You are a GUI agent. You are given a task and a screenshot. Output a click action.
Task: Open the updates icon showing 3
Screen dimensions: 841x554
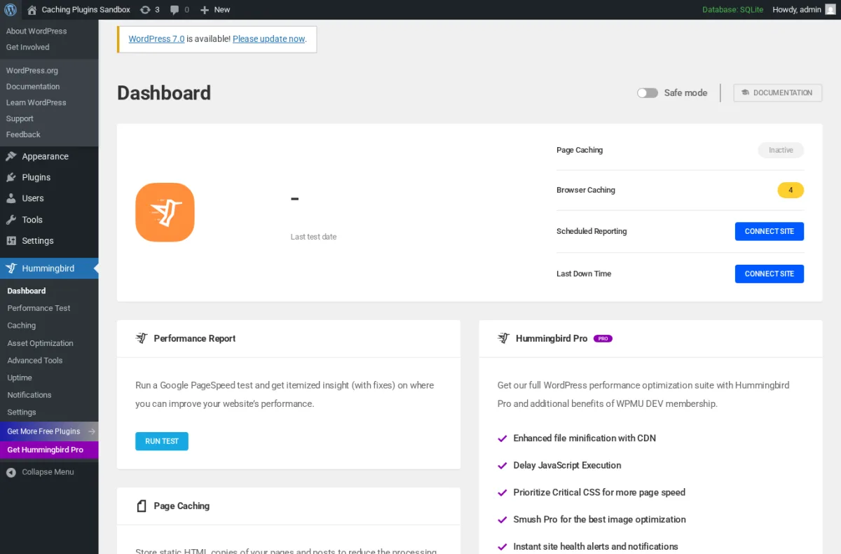click(145, 10)
